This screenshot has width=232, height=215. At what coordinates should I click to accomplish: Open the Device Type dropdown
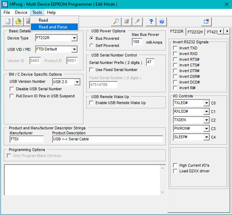[74, 38]
